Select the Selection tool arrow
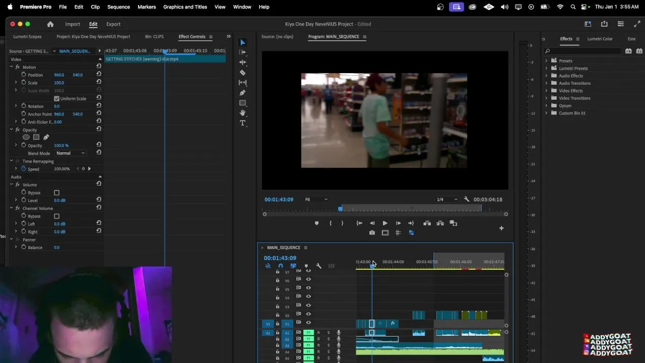This screenshot has height=363, width=645. [x=242, y=42]
